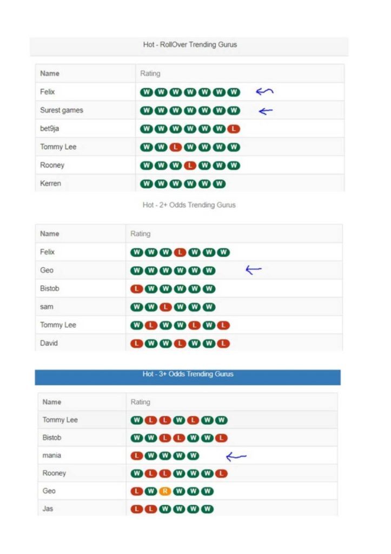391x554 pixels.
Task: Select the bet9ja name
Action: (49, 129)
